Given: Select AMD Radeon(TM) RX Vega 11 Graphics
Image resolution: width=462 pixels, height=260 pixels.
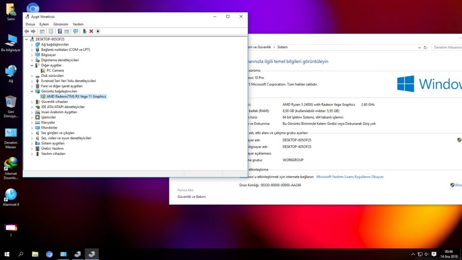Looking at the screenshot, I should point(76,96).
